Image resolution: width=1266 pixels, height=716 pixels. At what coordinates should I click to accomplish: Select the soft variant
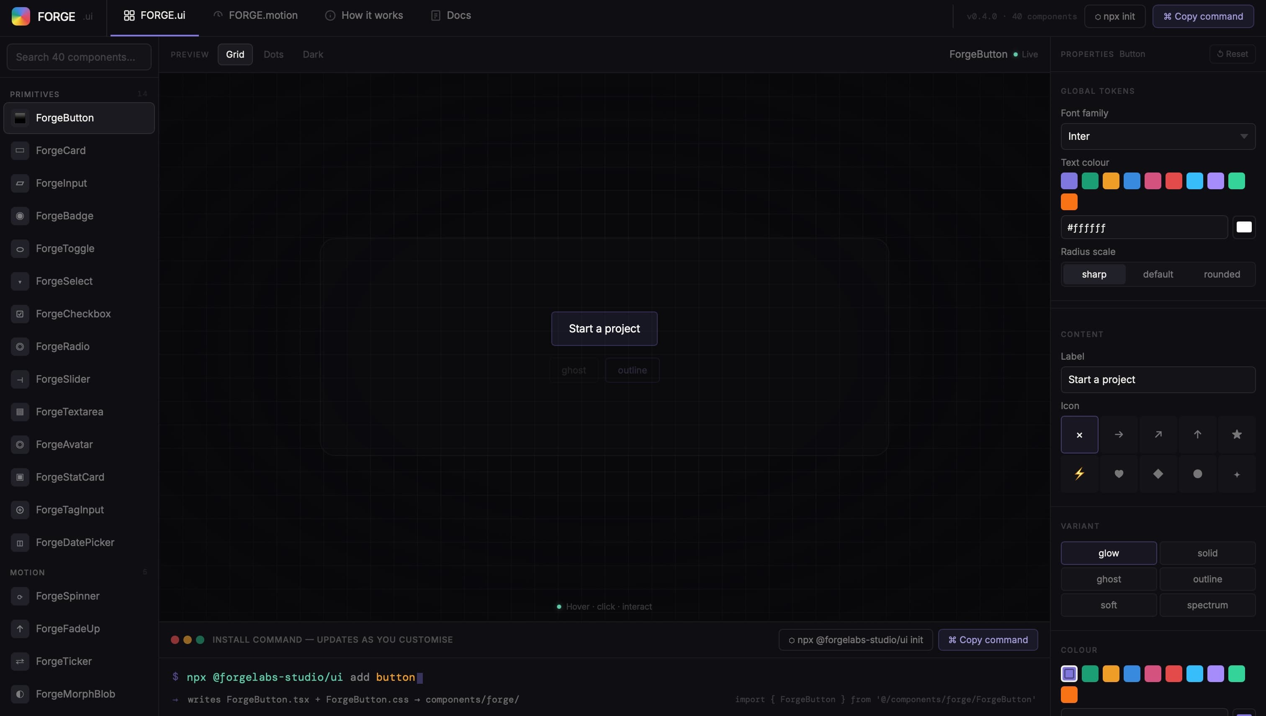click(1109, 605)
